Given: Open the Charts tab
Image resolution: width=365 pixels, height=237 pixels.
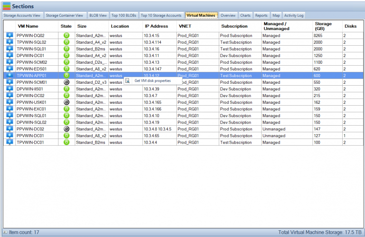Looking at the screenshot, I should 245,15.
